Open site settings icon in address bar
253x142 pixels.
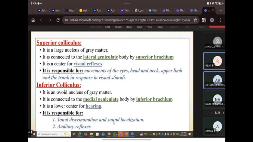[66, 20]
